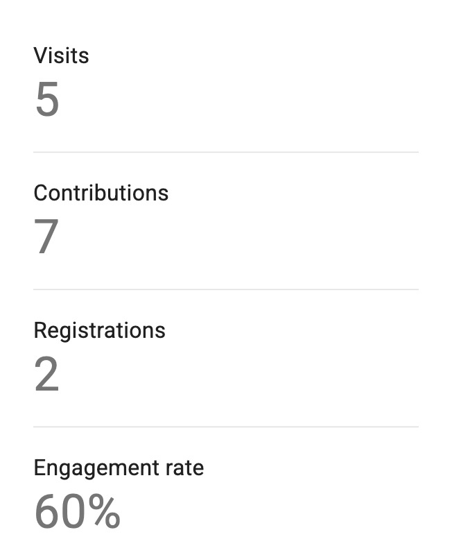Select the Visits count of 5
Image resolution: width=452 pixels, height=555 pixels.
coord(47,100)
